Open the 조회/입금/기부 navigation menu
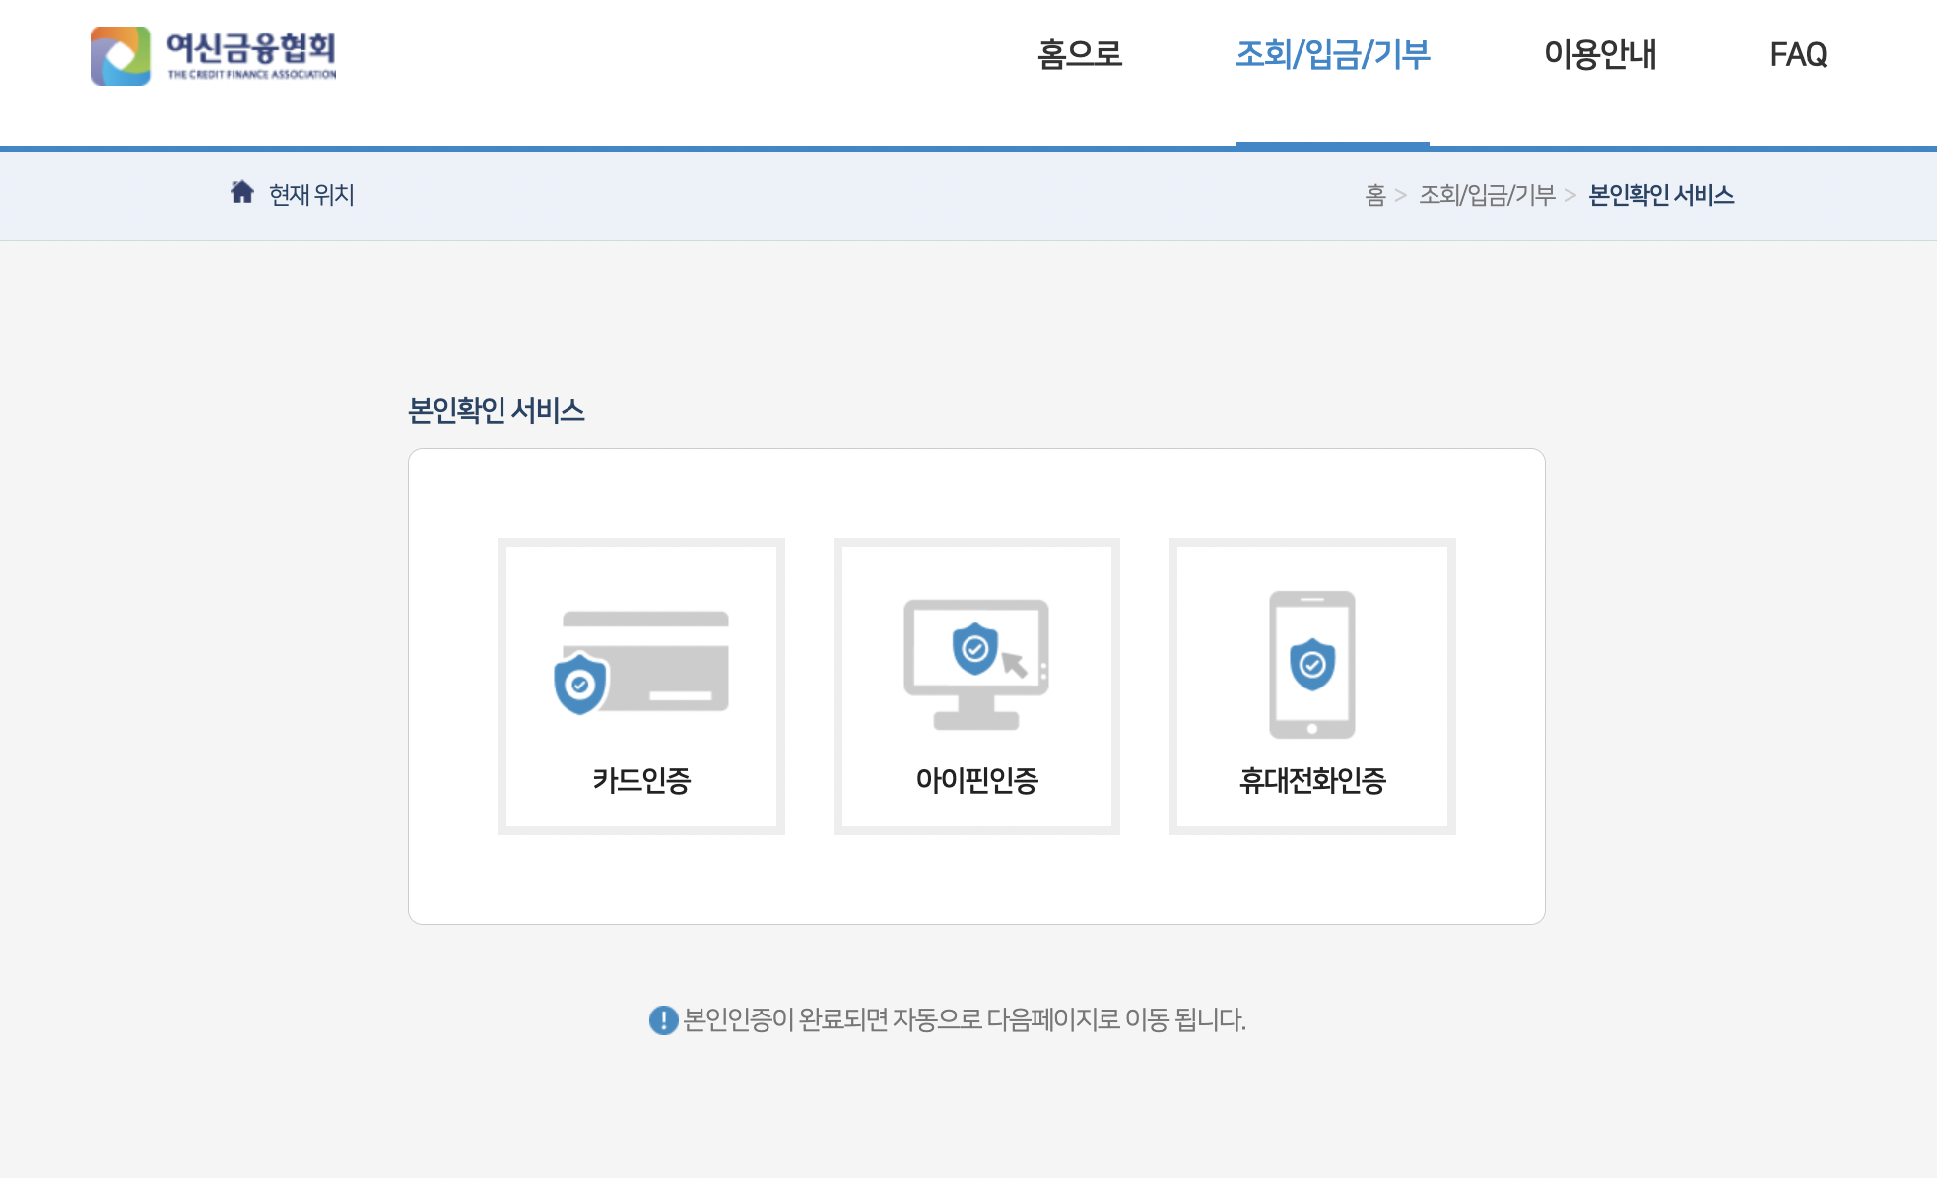1937x1178 pixels. (1332, 54)
